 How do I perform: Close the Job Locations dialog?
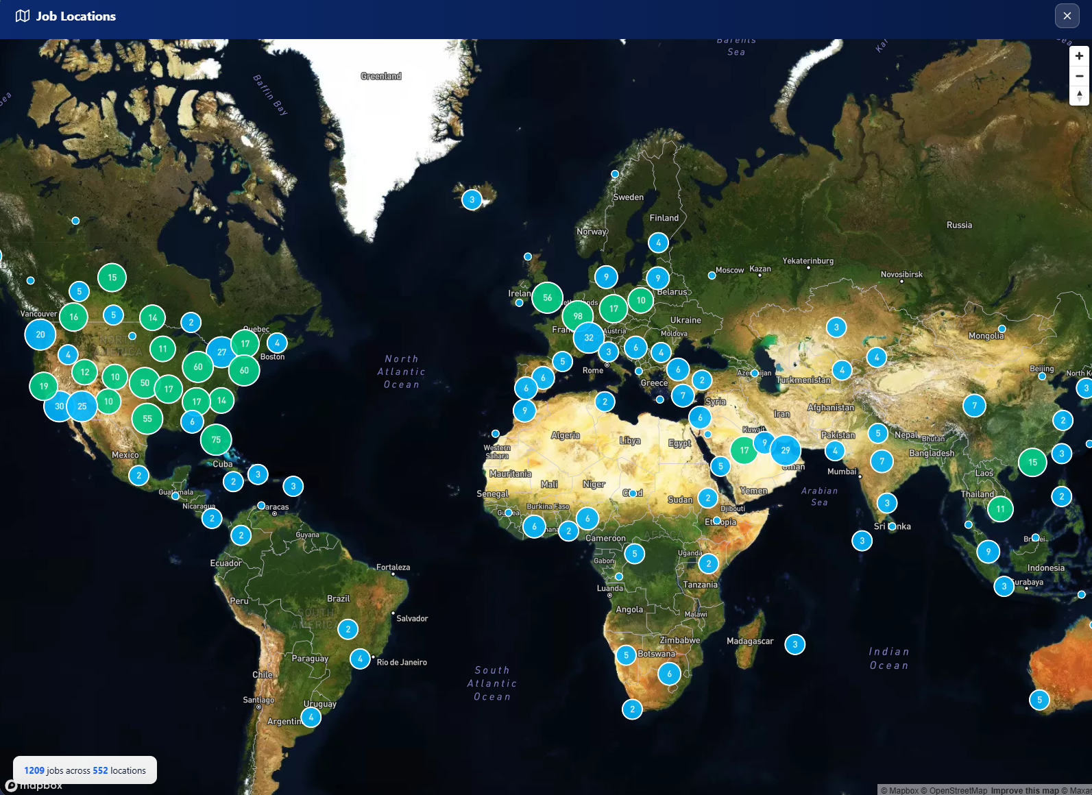point(1067,16)
